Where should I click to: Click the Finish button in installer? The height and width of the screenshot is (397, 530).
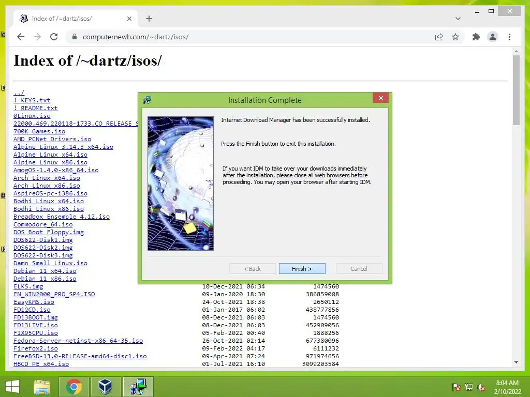tap(302, 269)
